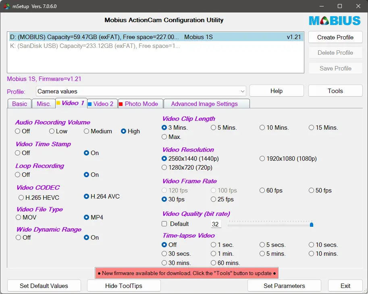Choose 2560x1440 (1440p) resolution
The image size is (368, 294).
pos(190,159)
